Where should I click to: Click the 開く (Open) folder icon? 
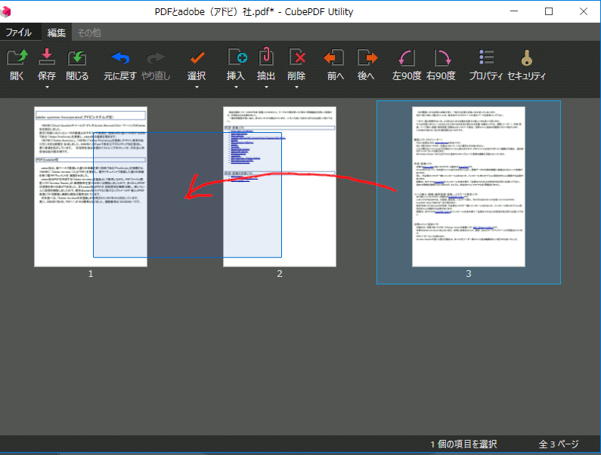click(17, 59)
